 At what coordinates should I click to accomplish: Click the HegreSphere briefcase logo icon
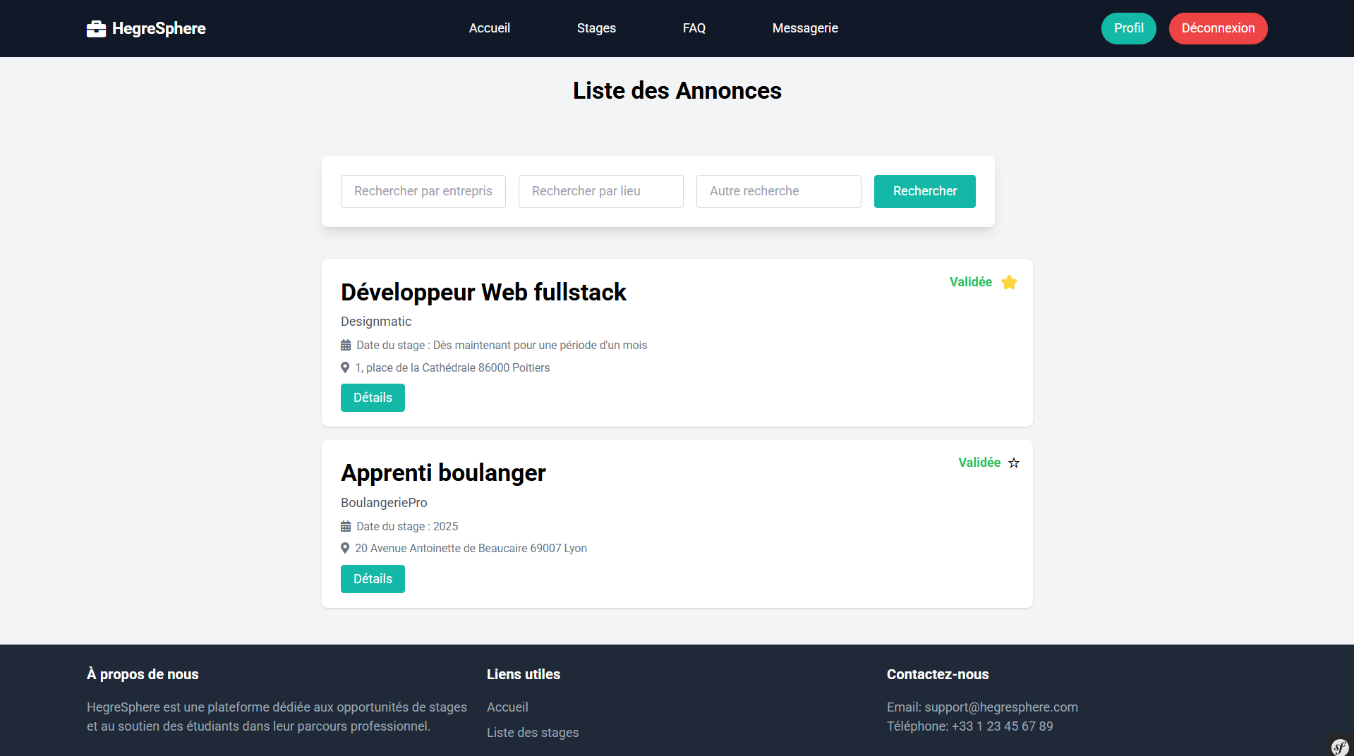coord(96,29)
